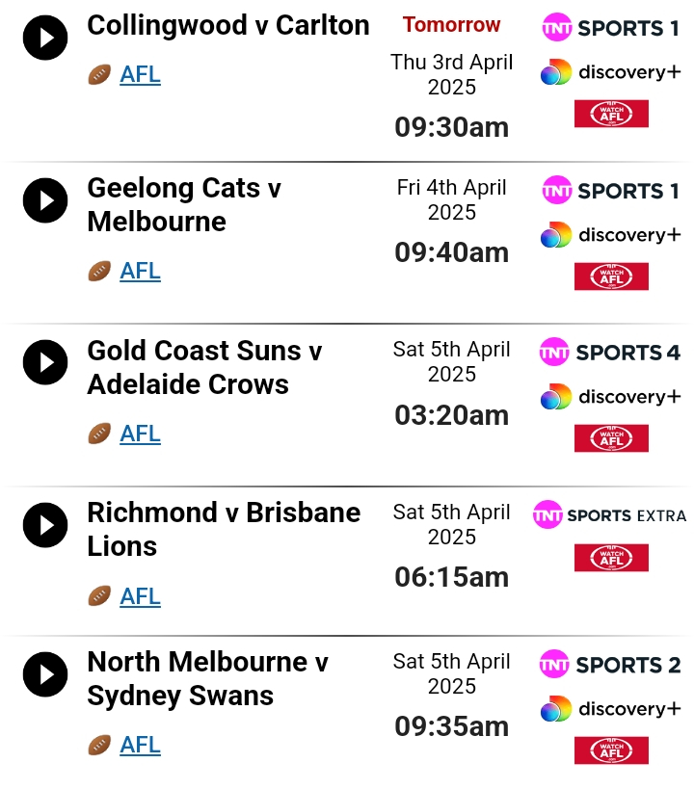The height and width of the screenshot is (789, 694).
Task: Open AFL link under Gold Coast Suns match
Action: pos(140,434)
